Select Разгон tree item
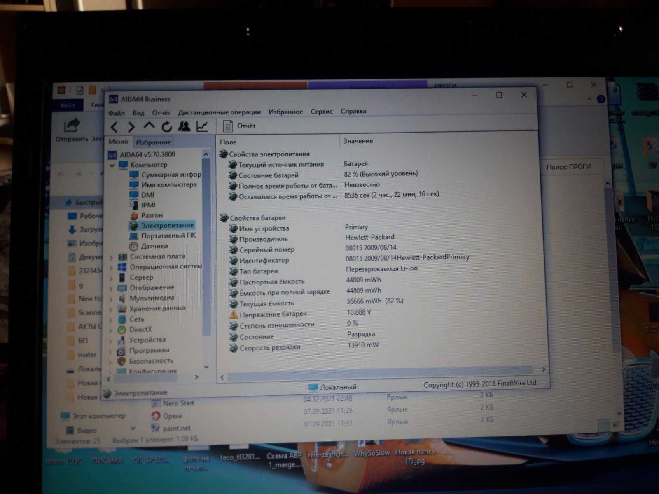The image size is (659, 494). pyautogui.click(x=152, y=215)
